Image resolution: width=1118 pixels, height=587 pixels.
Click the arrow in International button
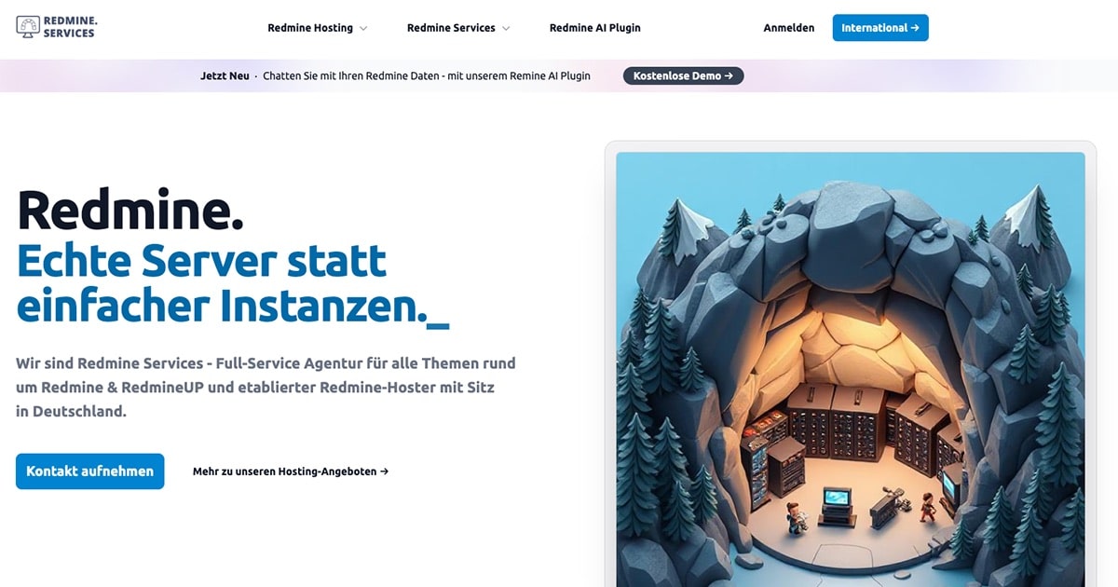[x=915, y=28]
